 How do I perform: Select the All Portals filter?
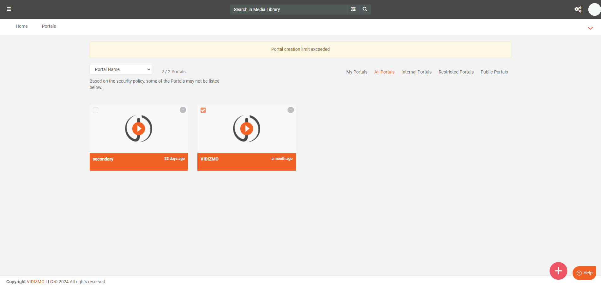click(384, 72)
